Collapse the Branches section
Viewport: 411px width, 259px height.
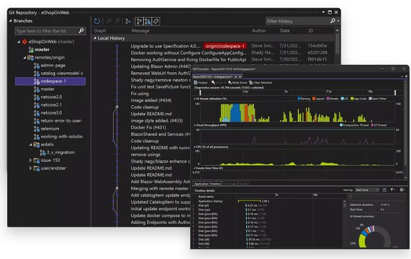coord(10,21)
